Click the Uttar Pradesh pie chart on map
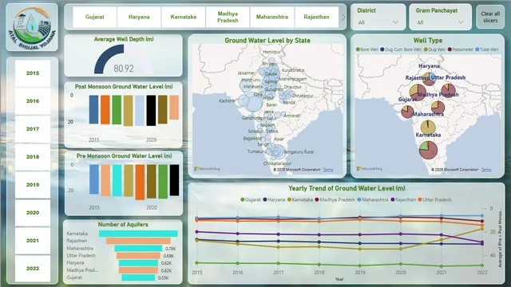The width and height of the screenshot is (511, 287). (x=448, y=90)
